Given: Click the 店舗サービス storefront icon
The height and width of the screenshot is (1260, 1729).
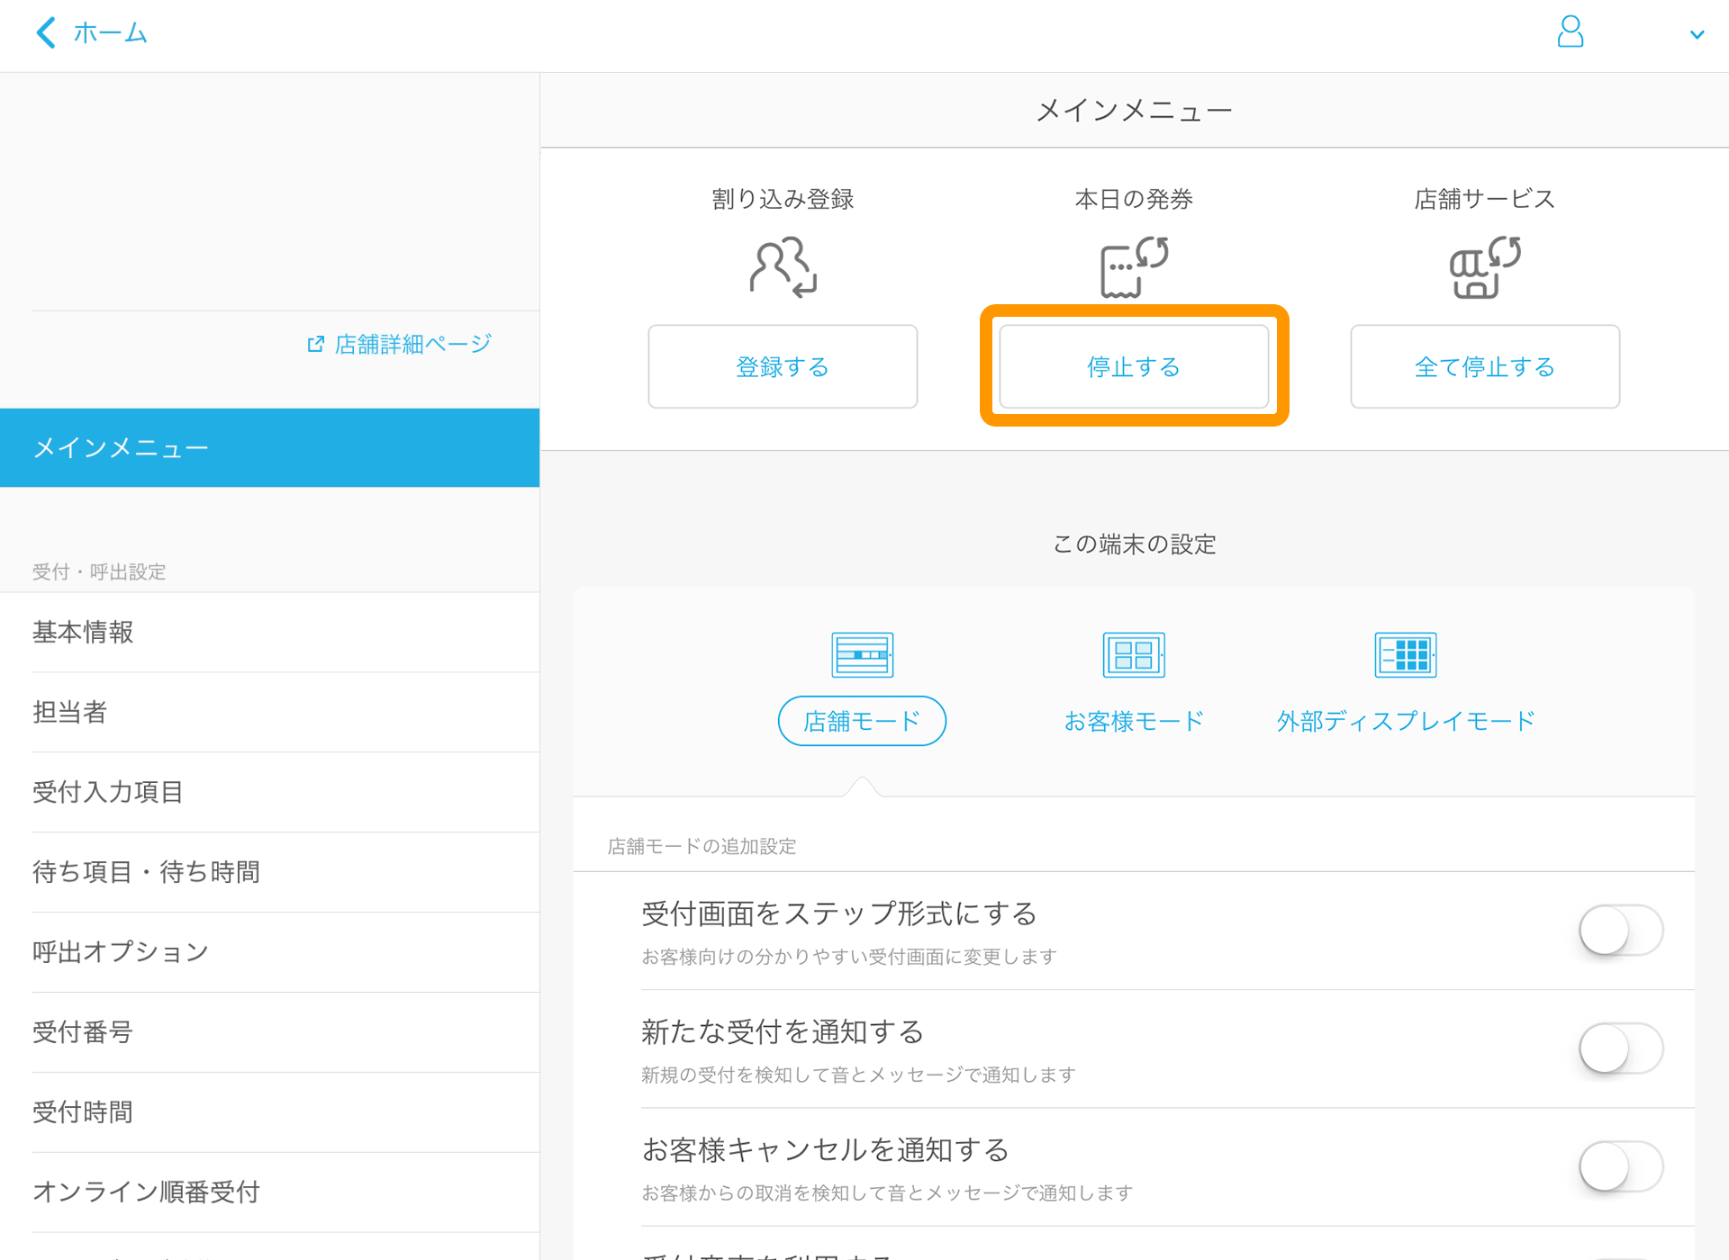Looking at the screenshot, I should 1484,266.
